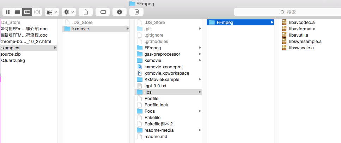The image size is (341, 143).
Task: Click the Share toolbar button
Action: (x=86, y=12)
